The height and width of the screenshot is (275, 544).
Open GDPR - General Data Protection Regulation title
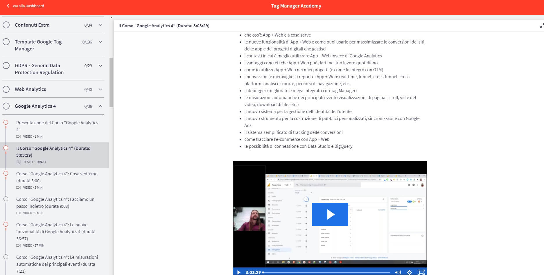39,69
